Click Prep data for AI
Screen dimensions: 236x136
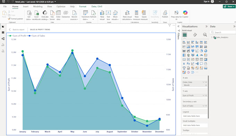pyautogui.click(x=176, y=15)
